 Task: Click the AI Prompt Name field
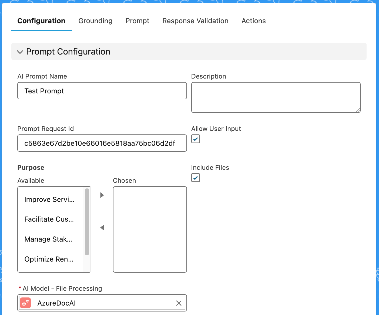click(102, 91)
